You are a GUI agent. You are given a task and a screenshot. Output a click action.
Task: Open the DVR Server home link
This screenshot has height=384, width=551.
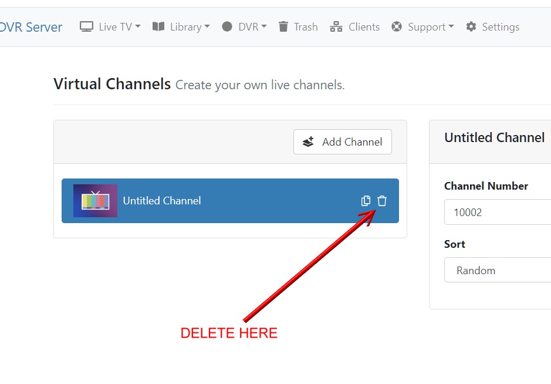click(31, 27)
